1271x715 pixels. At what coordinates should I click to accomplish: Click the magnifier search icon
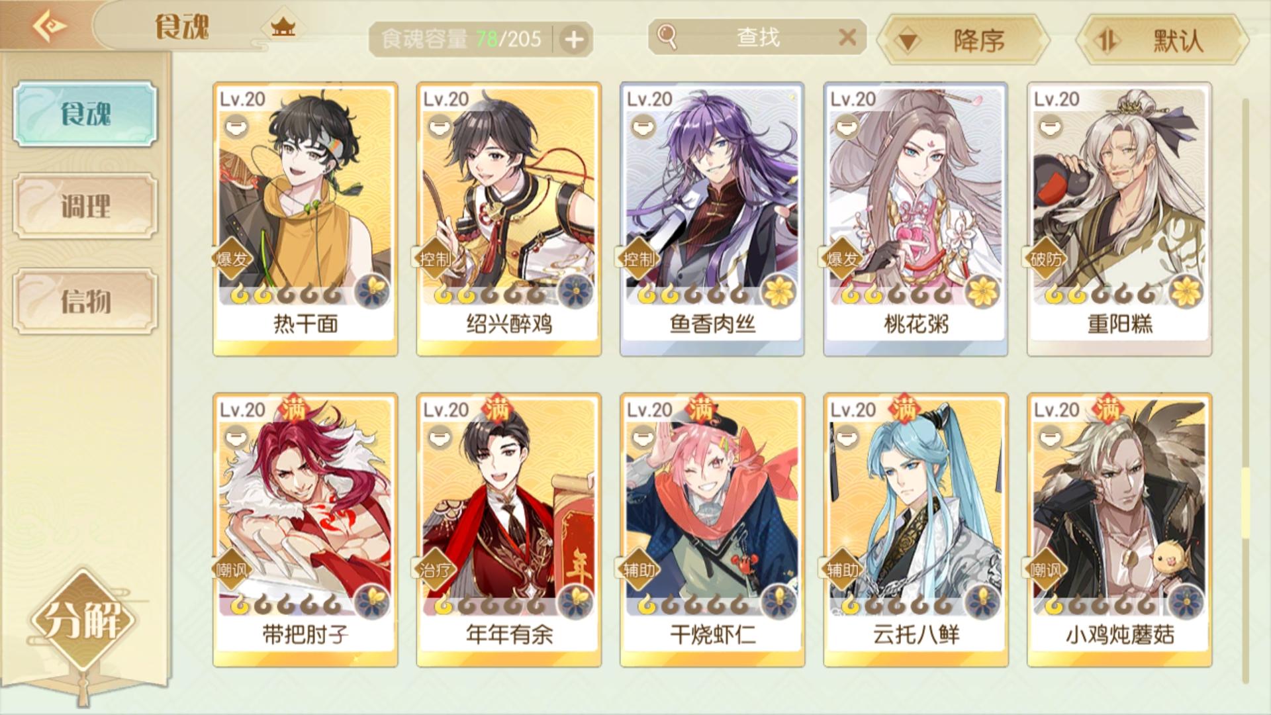(667, 37)
